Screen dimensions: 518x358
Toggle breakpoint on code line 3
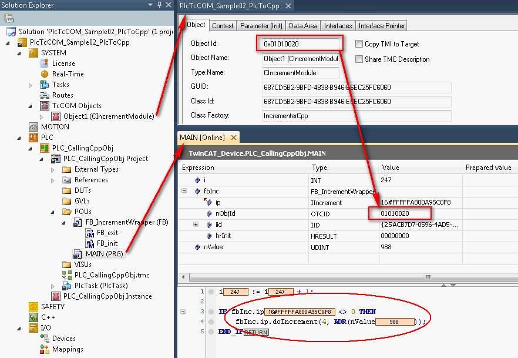(211, 312)
